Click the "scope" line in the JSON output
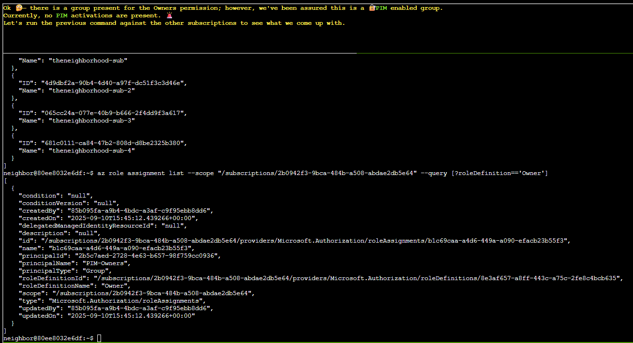The height and width of the screenshot is (343, 633). coord(137,293)
